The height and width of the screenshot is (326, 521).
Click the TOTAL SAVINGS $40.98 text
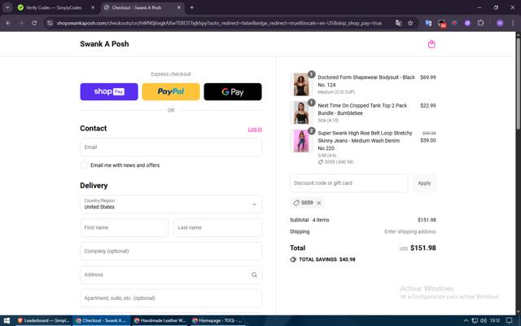tap(327, 259)
